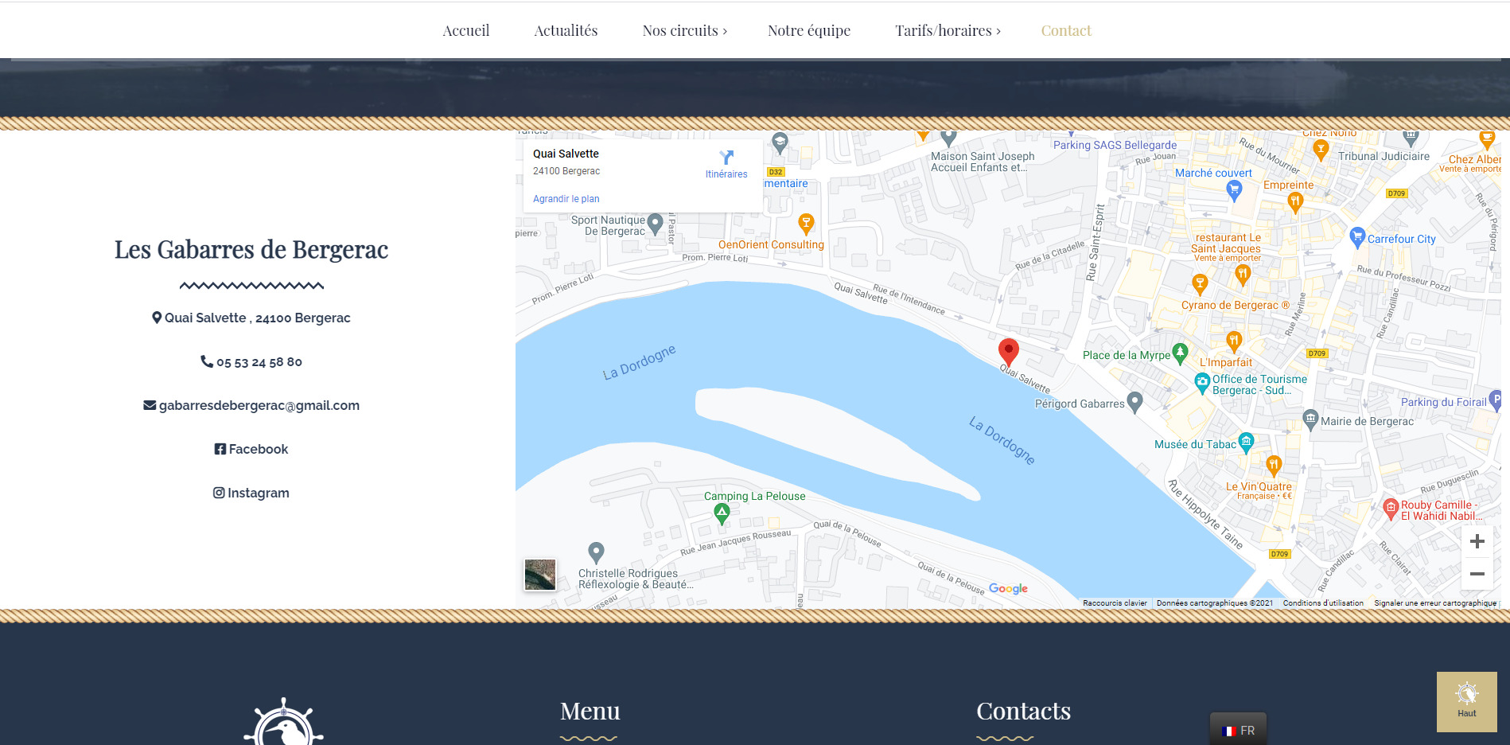Viewport: 1510px width, 745px height.
Task: Click the red Quai Salvette map pin
Action: 1008,351
